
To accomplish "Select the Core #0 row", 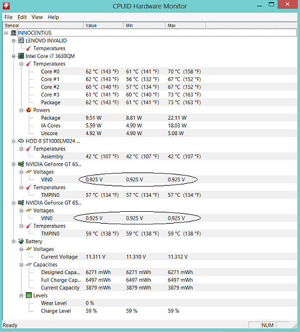I will (168, 72).
